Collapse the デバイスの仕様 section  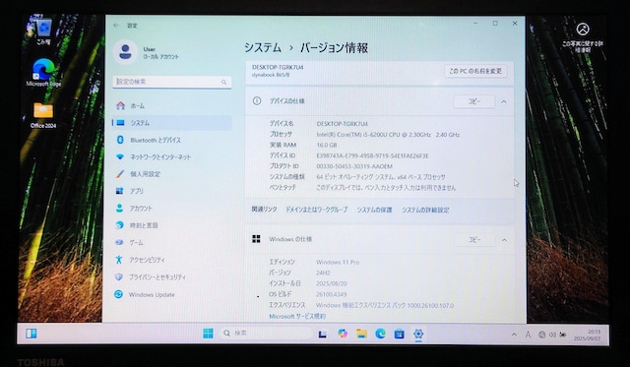tap(504, 101)
